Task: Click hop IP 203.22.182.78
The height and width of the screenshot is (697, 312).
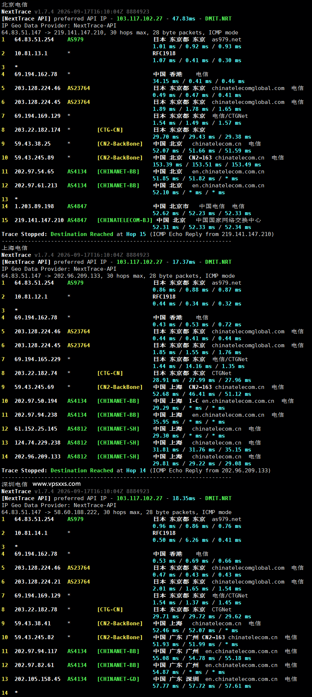Action: pyautogui.click(x=36, y=610)
